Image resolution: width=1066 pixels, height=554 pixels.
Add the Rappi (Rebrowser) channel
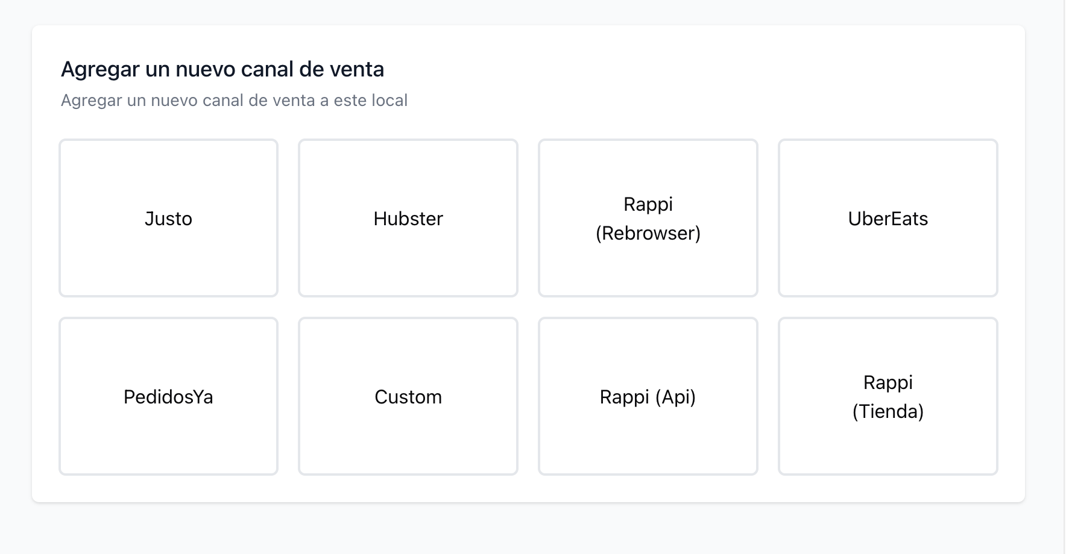(x=648, y=218)
